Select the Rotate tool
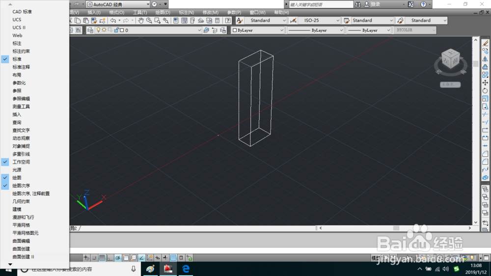This screenshot has width=491, height=276. 485,90
